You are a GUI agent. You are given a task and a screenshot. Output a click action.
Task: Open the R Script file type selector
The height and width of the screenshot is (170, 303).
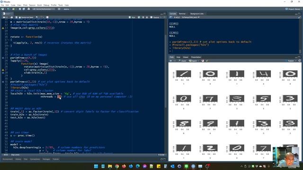[x=162, y=155]
